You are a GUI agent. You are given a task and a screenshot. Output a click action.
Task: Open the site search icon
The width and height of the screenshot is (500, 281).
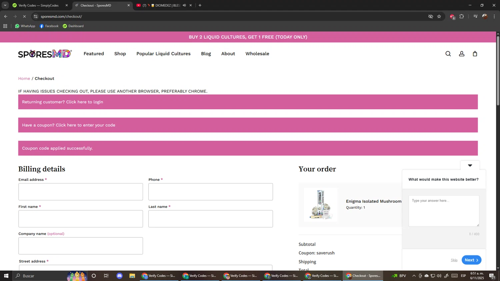click(x=448, y=54)
